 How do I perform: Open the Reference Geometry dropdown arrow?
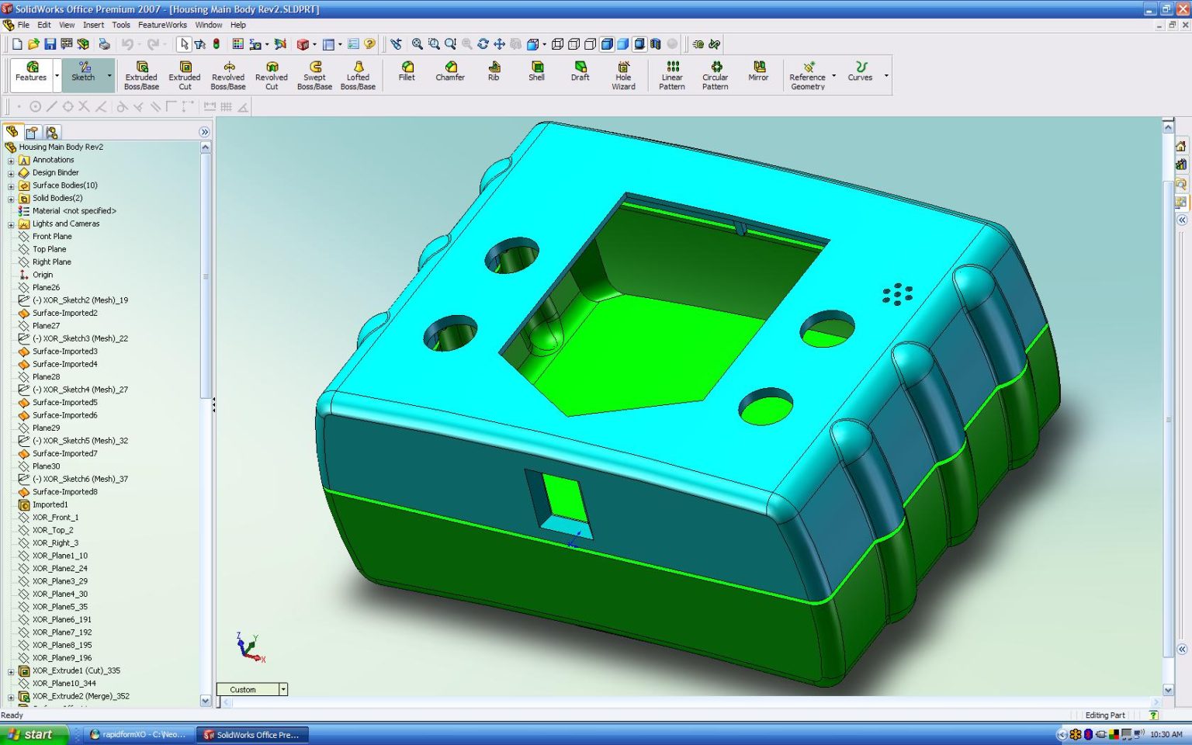[x=833, y=75]
